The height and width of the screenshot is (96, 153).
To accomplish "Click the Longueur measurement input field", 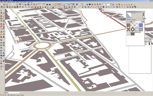I will tap(14, 92).
